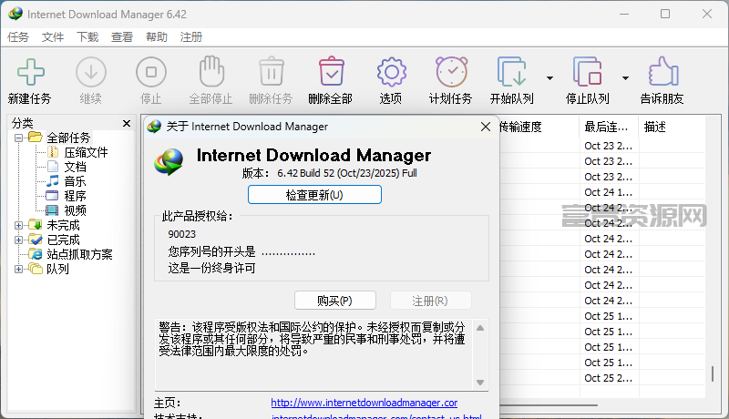Expand the 队列 tree node
Viewport: 729px width, 419px height.
(18, 269)
